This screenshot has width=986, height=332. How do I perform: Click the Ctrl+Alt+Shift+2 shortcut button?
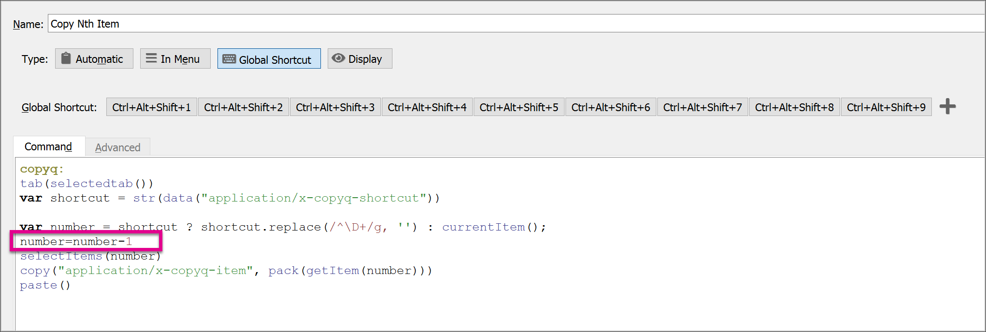click(x=244, y=107)
